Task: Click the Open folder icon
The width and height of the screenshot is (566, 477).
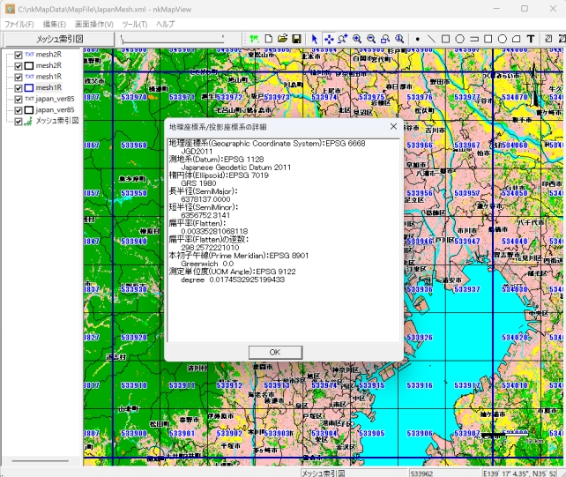Action: (283, 39)
